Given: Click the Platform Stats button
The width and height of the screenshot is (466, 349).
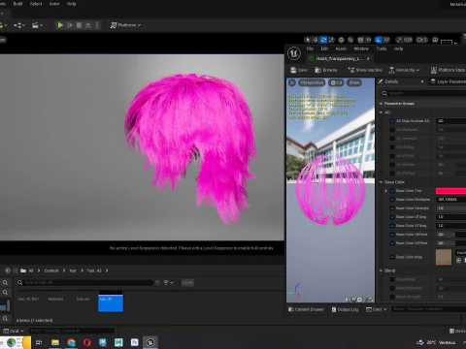Looking at the screenshot, I should pos(449,70).
